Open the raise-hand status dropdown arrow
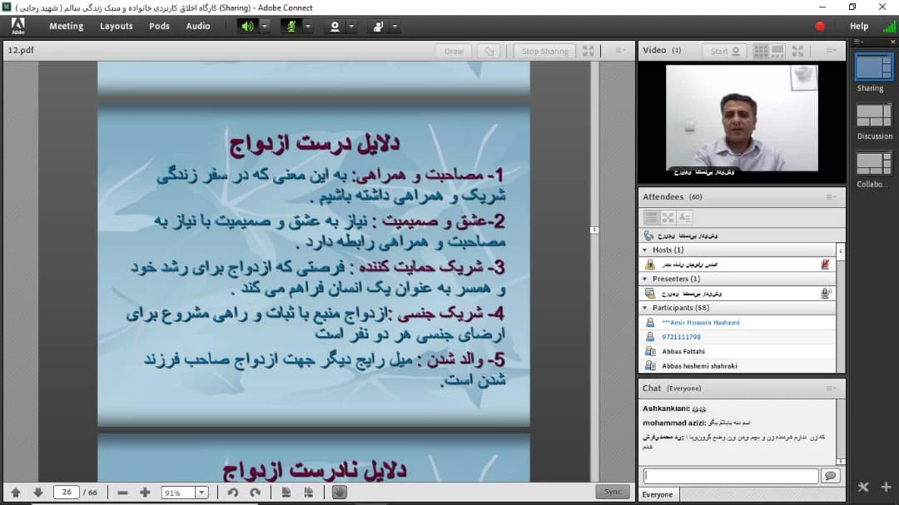 [x=395, y=26]
